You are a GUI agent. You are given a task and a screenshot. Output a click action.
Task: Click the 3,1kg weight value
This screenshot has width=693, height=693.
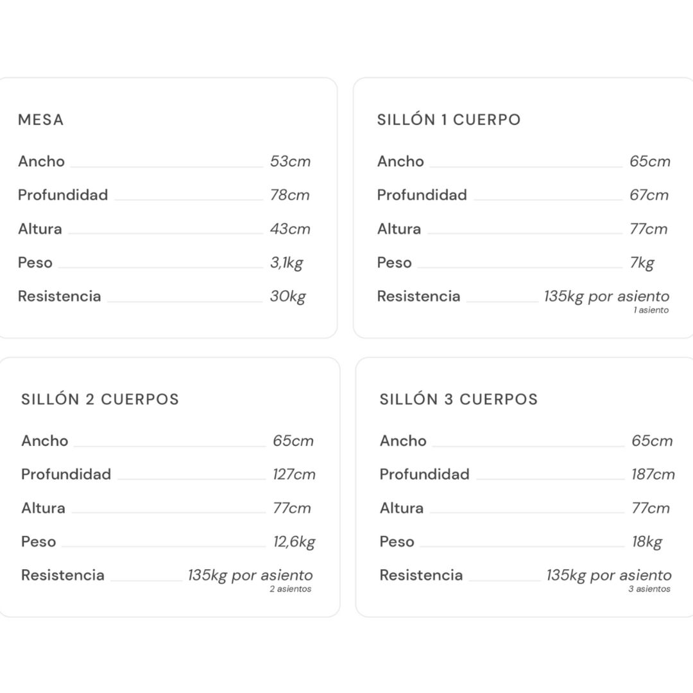pyautogui.click(x=286, y=263)
